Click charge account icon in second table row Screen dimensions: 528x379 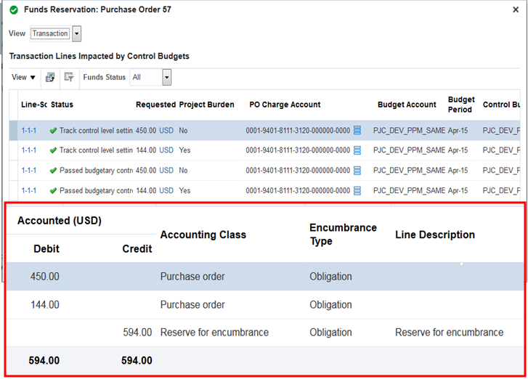pos(357,150)
